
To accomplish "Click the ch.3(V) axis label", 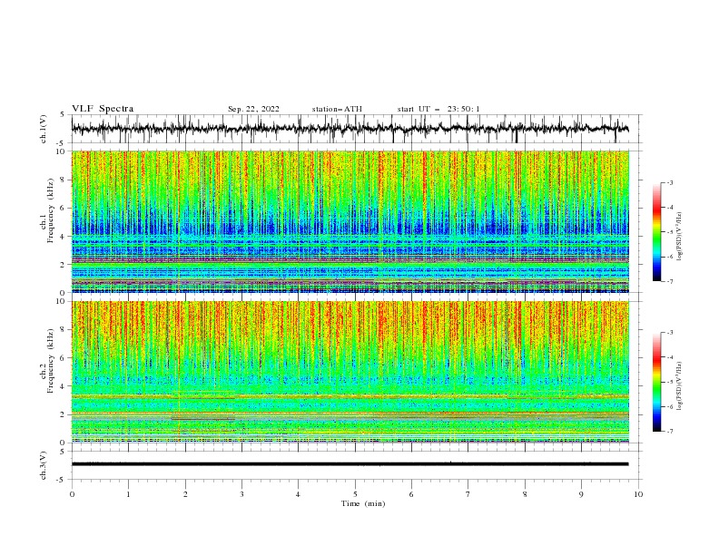I will tap(43, 465).
